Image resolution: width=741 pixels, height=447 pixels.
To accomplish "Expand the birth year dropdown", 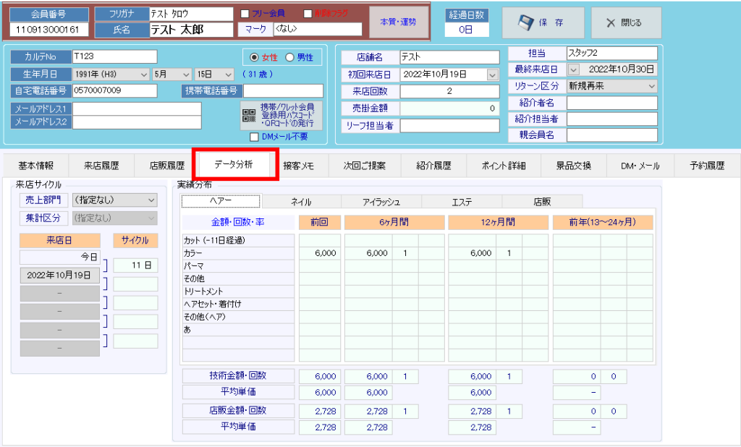I will 143,74.
